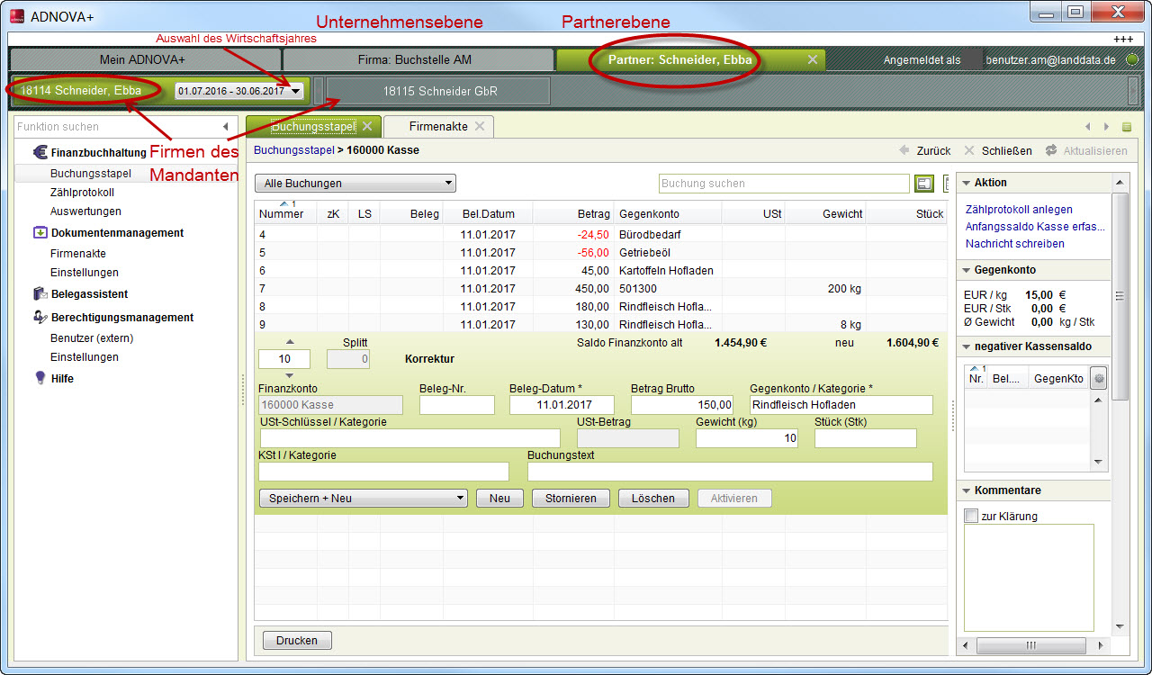Open the 'Alle Buchungen' filter dropdown

[355, 184]
